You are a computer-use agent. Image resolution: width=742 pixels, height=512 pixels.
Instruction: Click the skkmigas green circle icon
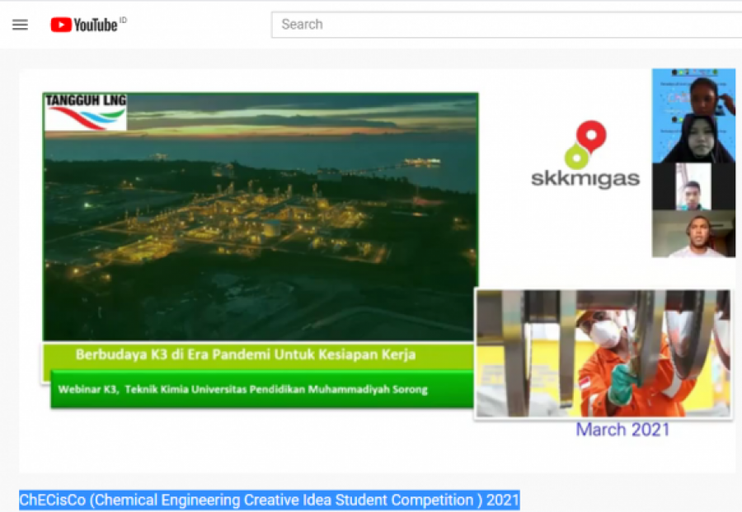576,157
